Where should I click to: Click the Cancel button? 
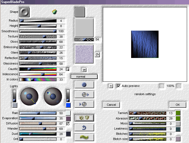click(111, 105)
